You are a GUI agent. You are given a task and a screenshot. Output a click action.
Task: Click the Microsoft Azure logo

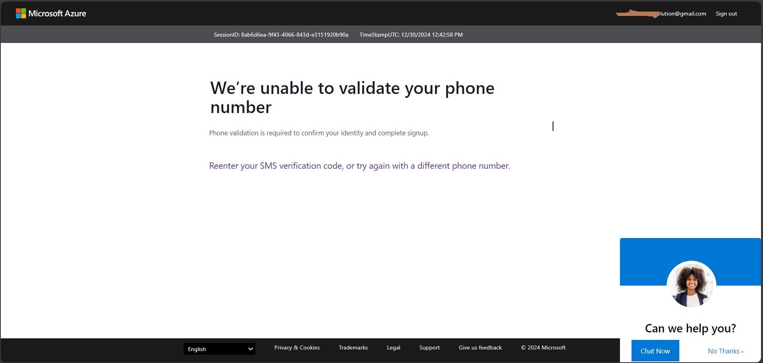pyautogui.click(x=51, y=13)
